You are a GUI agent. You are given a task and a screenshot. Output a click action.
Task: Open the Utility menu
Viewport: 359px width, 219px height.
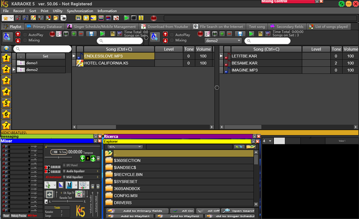(57, 11)
